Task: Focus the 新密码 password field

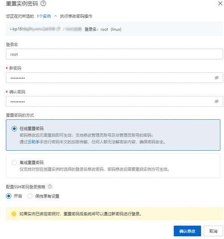Action: pos(114,78)
